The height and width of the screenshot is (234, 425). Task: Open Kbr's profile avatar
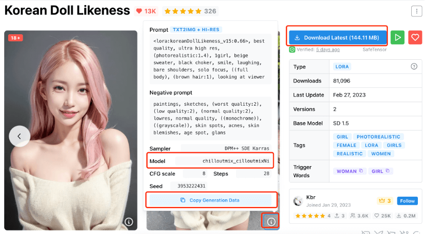(x=298, y=201)
